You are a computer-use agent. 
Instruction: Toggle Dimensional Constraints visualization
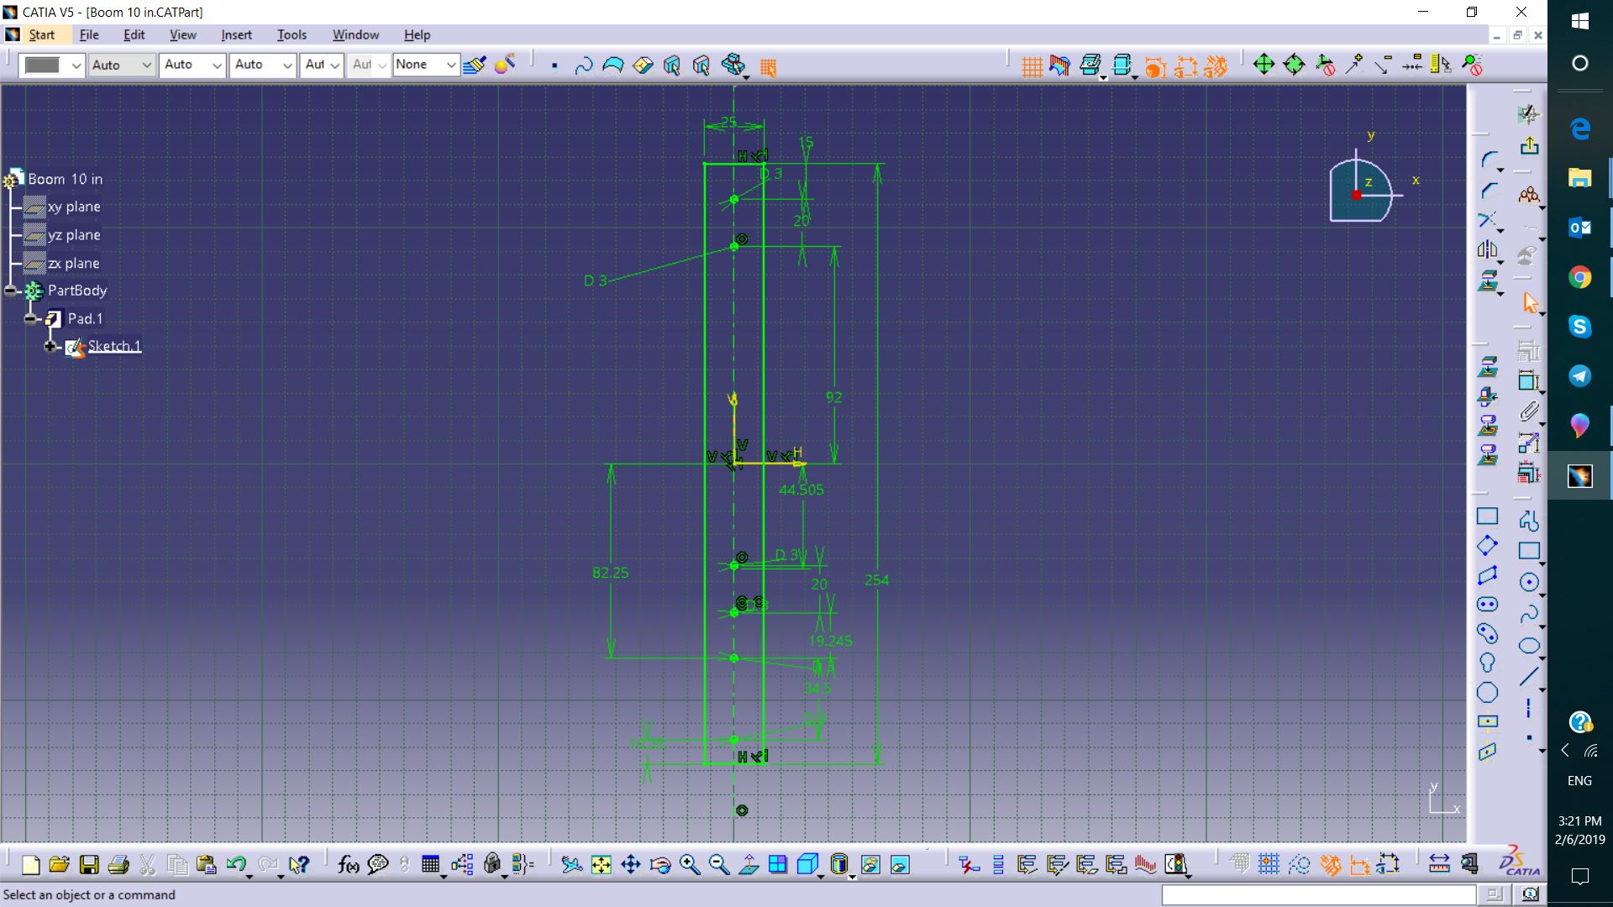(1185, 66)
